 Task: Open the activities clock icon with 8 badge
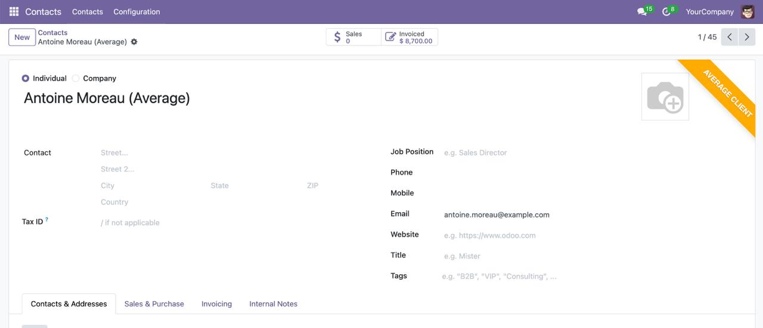tap(666, 12)
